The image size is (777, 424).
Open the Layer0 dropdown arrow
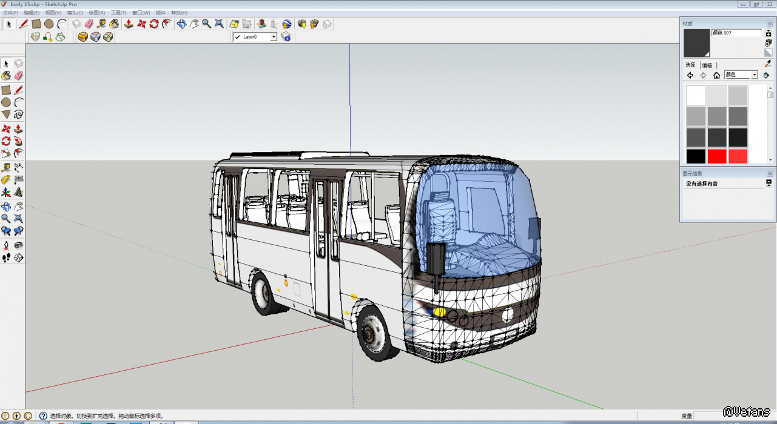[x=274, y=37]
